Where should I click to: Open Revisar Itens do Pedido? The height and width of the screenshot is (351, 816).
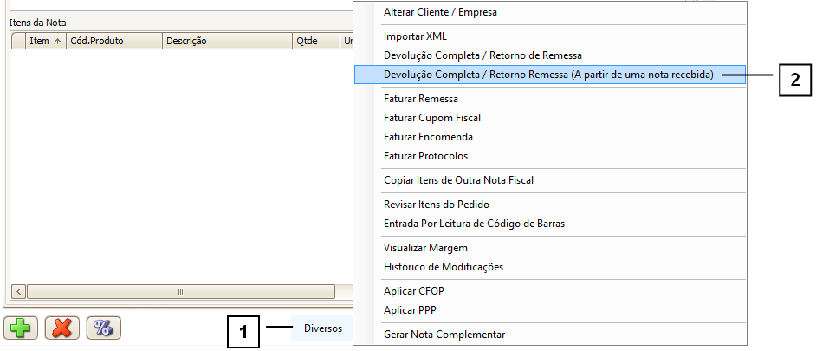tap(437, 205)
